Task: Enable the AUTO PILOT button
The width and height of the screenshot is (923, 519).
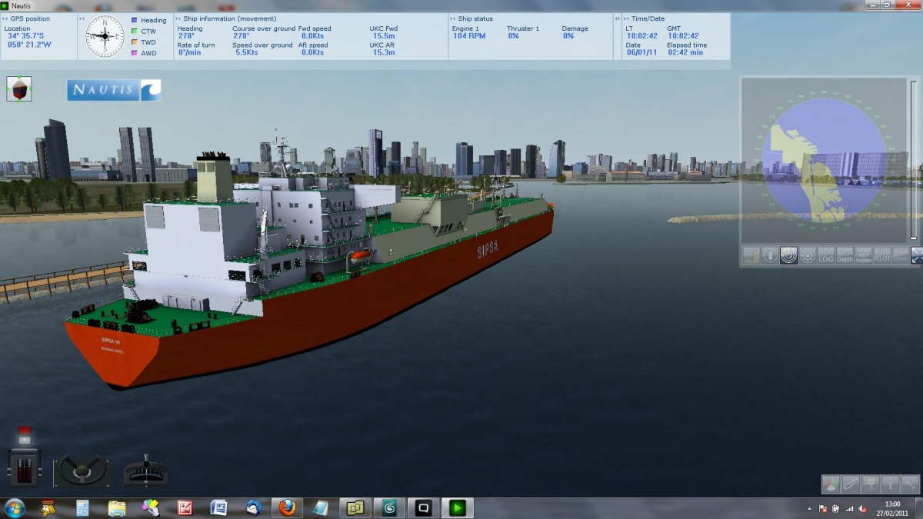Action: [881, 256]
